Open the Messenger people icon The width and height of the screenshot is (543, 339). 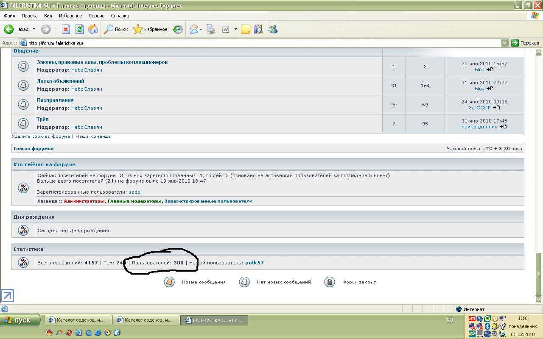(273, 29)
